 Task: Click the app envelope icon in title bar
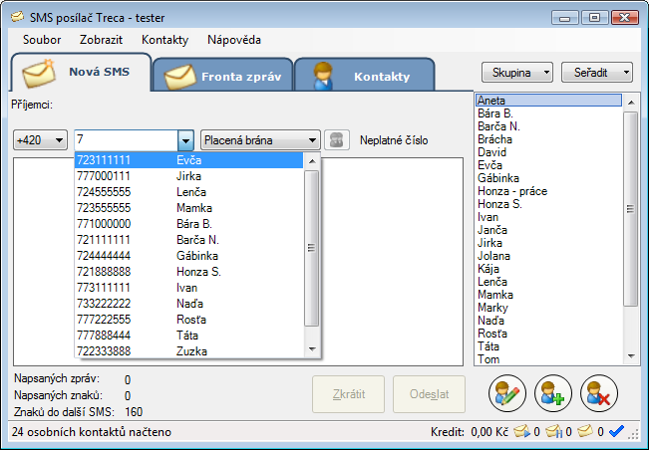tap(17, 17)
